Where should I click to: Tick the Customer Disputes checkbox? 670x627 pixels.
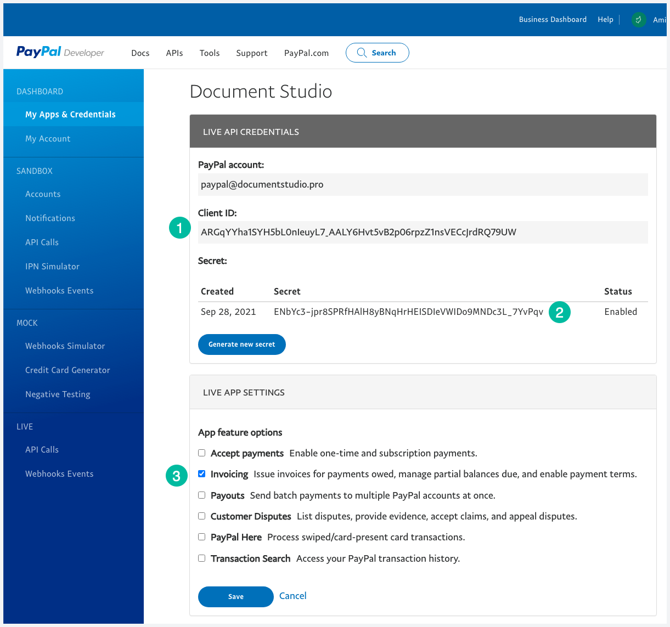pyautogui.click(x=202, y=516)
